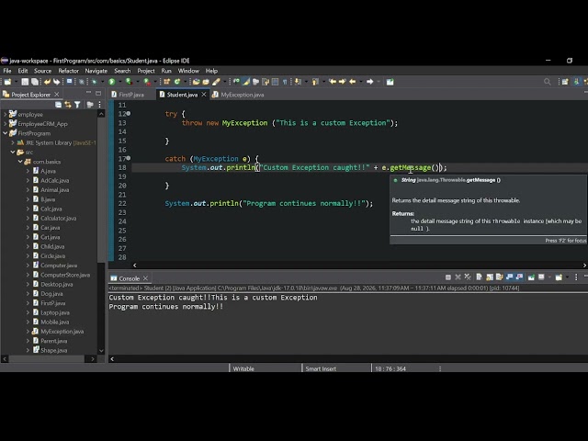Open Console view menu three dots
Image resolution: width=588 pixels, height=441 pixels.
click(x=576, y=277)
